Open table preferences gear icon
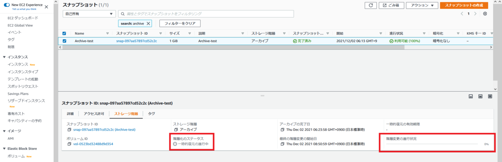Viewport: 502px width, 162px height. (485, 14)
